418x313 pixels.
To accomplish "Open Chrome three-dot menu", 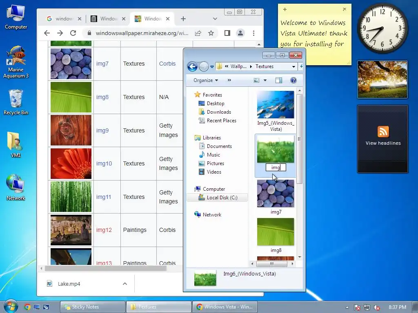I will click(253, 33).
